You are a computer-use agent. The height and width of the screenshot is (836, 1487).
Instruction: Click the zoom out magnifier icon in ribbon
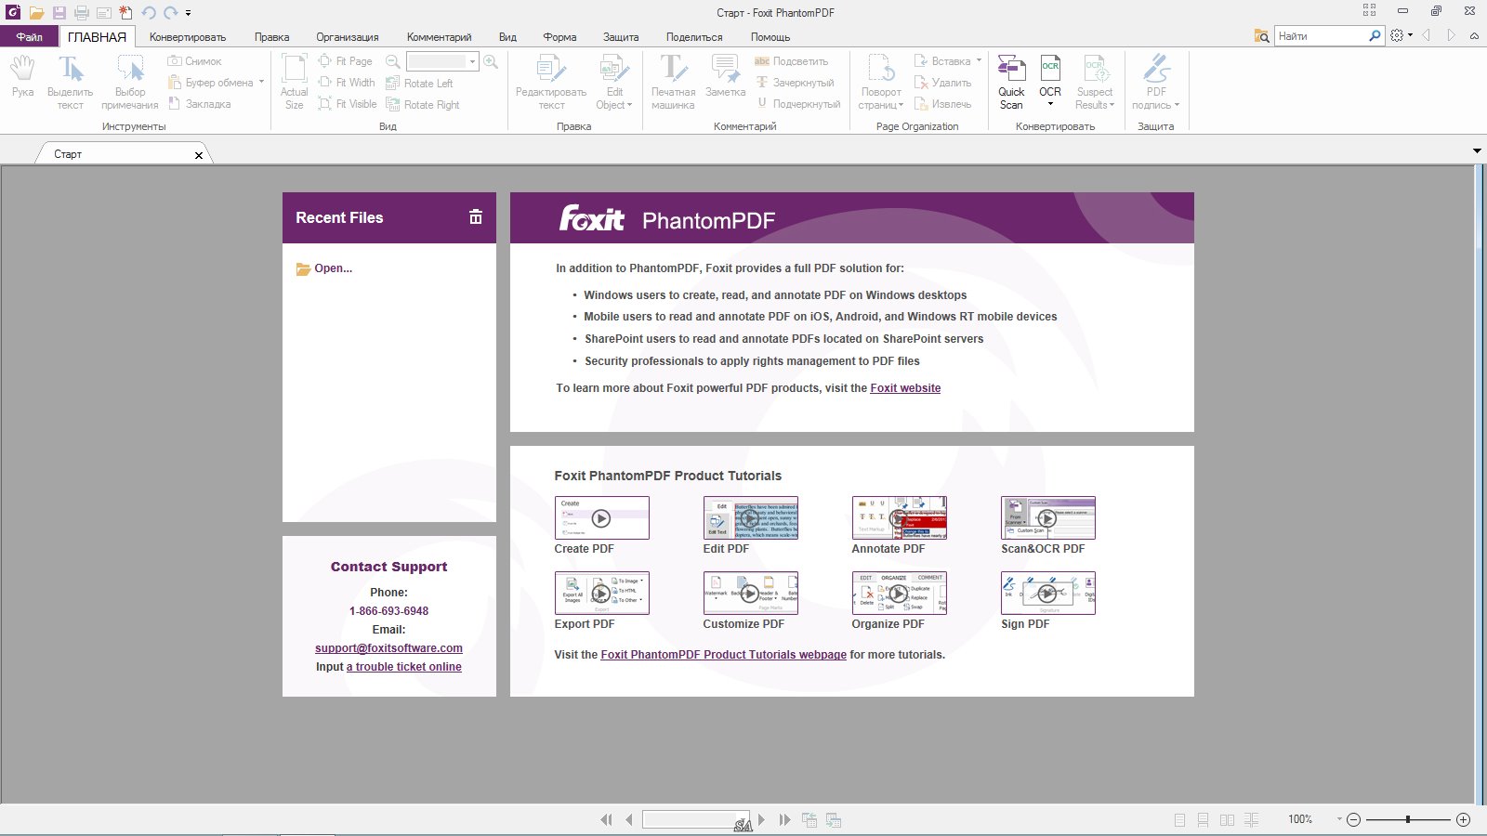pos(392,61)
